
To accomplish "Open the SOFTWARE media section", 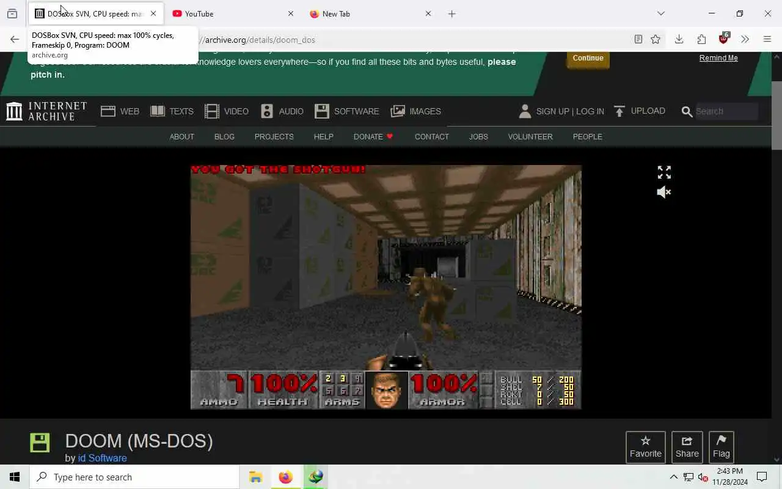I will [346, 111].
